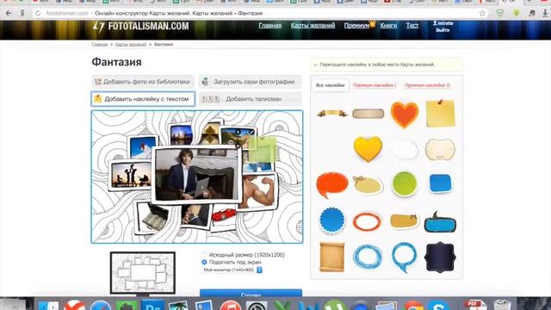Click the Главная breadcrumb link
Screen dimensions: 551x310
(x=100, y=45)
